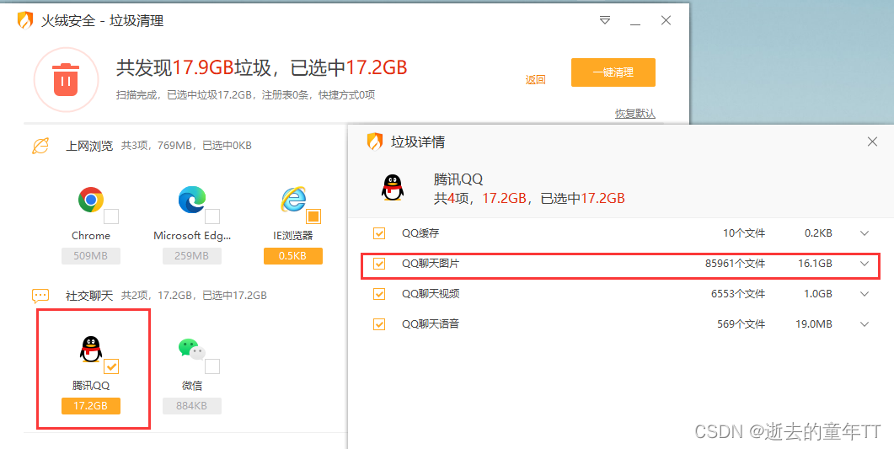The image size is (894, 449).
Task: Expand the QQ缓存 row chevron
Action: pyautogui.click(x=865, y=233)
